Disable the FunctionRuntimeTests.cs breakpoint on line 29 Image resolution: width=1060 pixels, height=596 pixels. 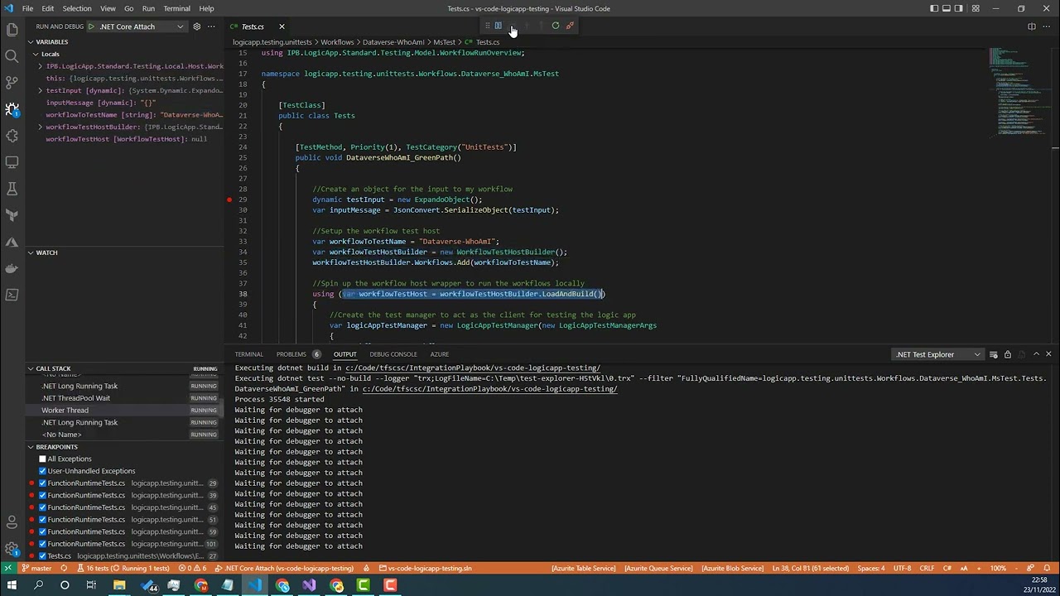pos(42,483)
